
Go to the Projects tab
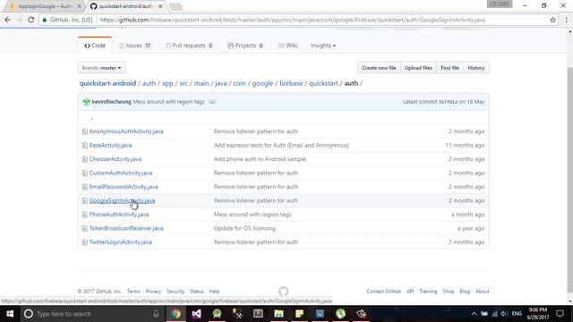pyautogui.click(x=245, y=46)
